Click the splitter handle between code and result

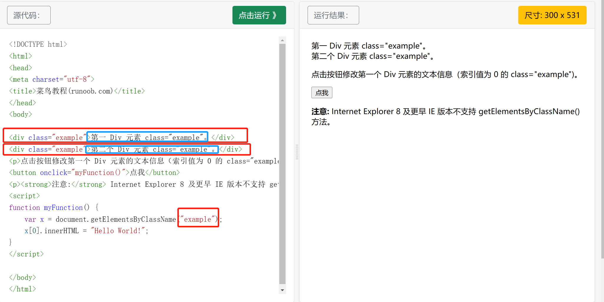[x=297, y=152]
